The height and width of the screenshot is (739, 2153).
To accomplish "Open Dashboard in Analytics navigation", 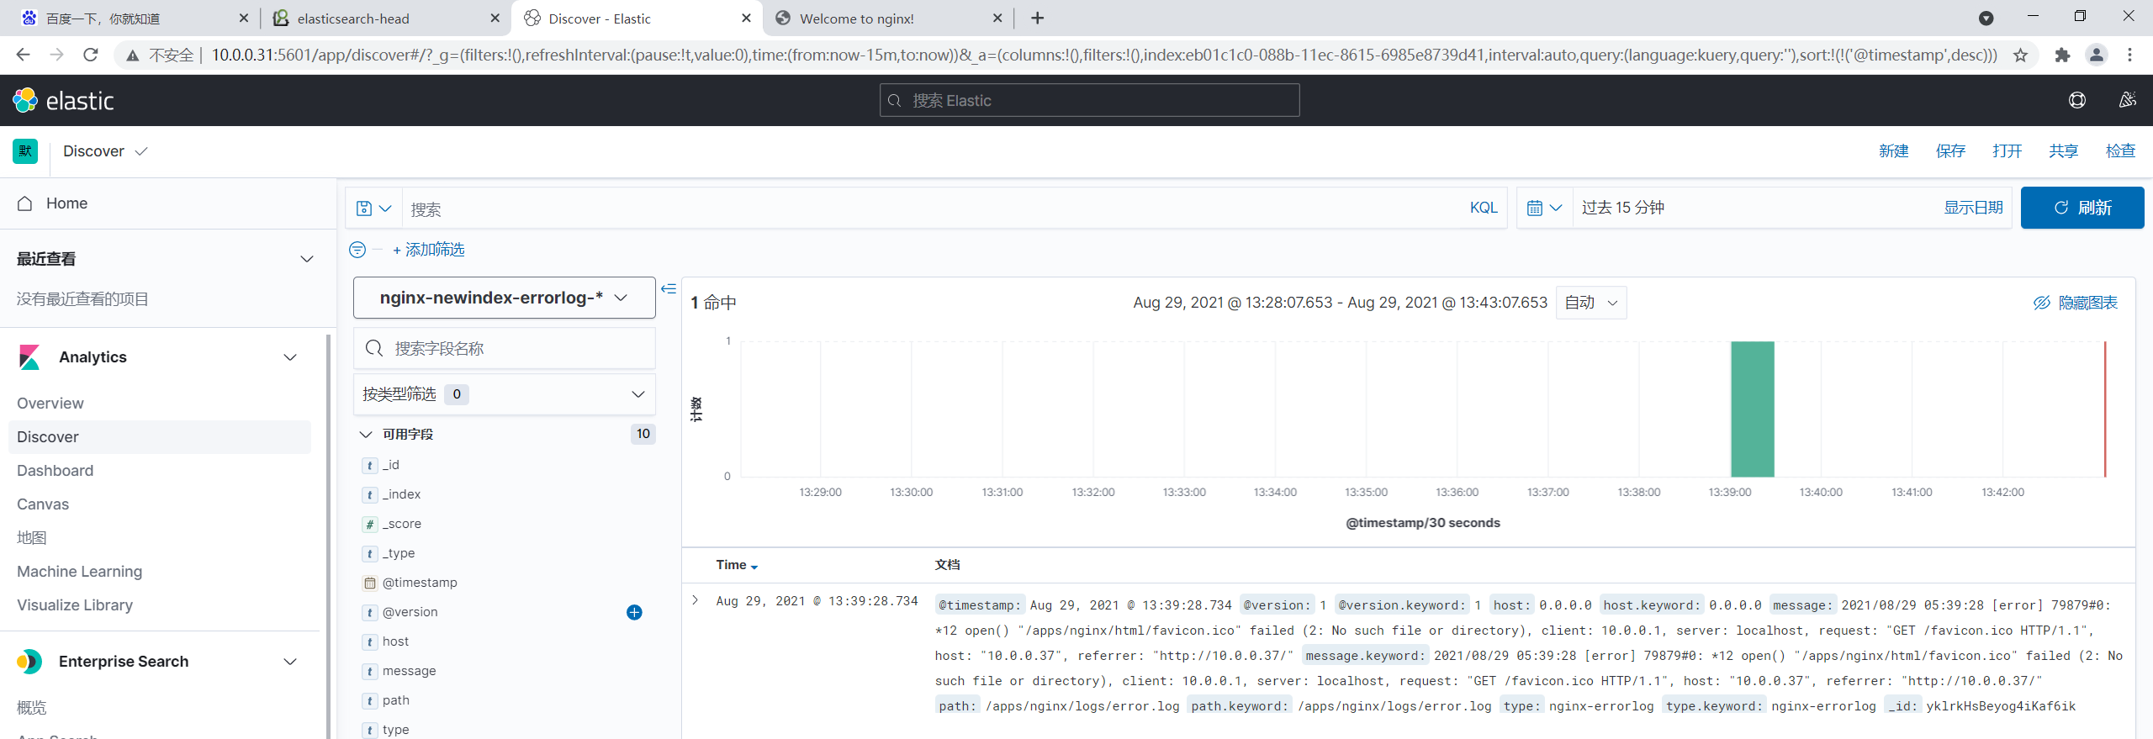I will tap(56, 471).
